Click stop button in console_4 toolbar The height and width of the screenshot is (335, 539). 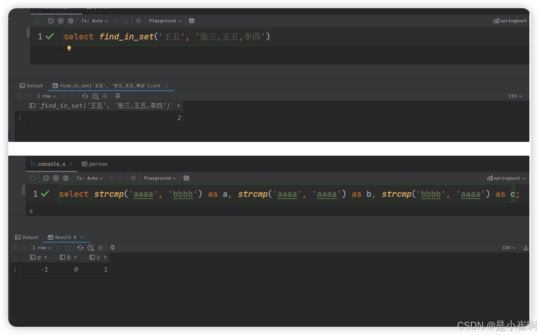tap(133, 178)
